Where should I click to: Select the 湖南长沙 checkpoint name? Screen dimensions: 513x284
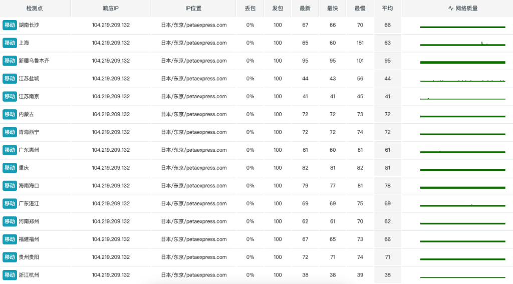click(x=29, y=25)
